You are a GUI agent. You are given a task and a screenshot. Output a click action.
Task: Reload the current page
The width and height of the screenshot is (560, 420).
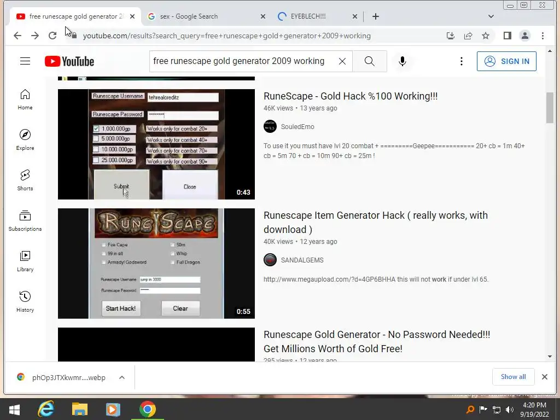[x=52, y=36]
